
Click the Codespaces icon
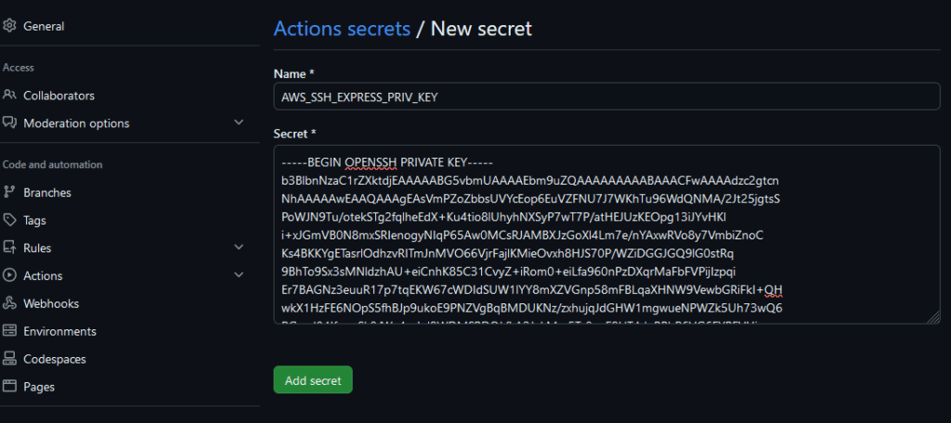[9, 359]
